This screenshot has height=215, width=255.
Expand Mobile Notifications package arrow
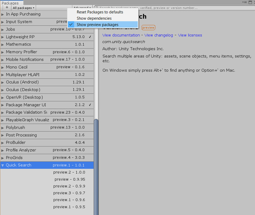click(x=3, y=60)
